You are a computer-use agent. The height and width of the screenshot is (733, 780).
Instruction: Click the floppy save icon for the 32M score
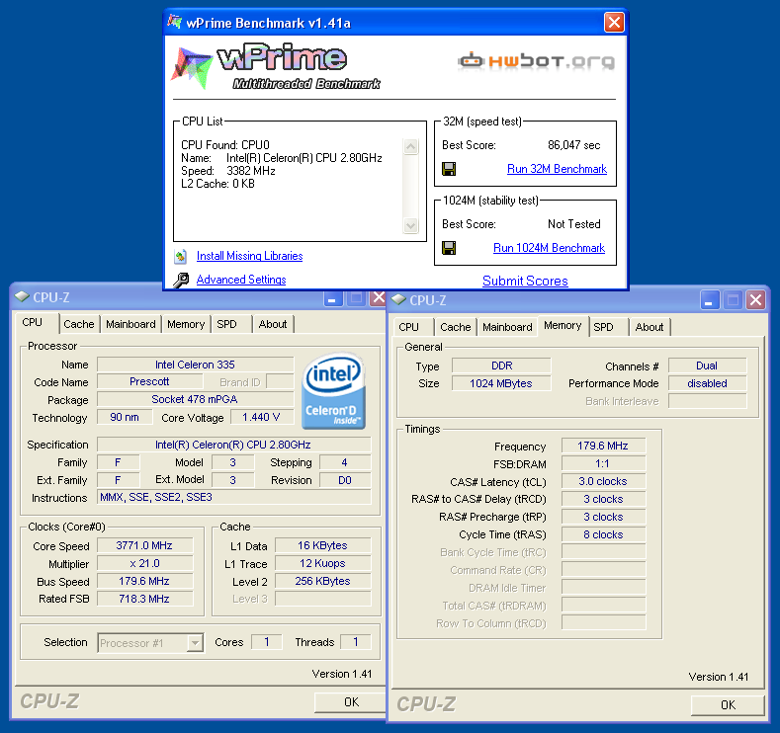tap(449, 169)
